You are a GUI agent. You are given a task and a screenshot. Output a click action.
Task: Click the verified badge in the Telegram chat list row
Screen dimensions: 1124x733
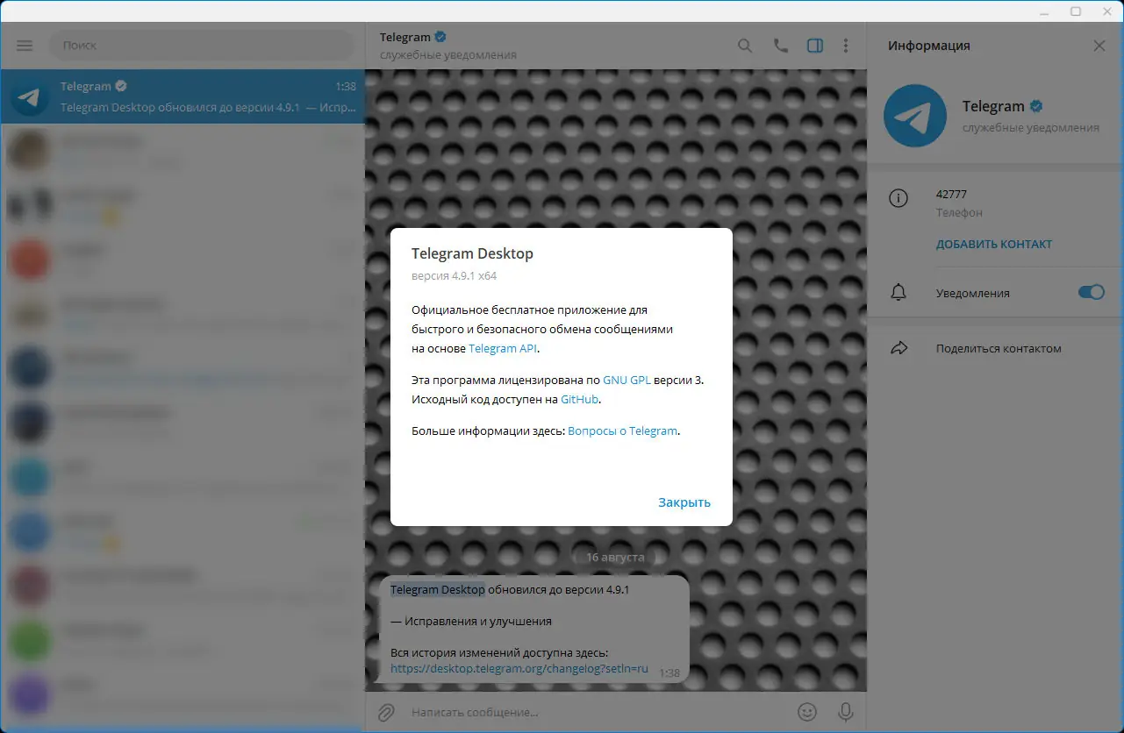121,86
